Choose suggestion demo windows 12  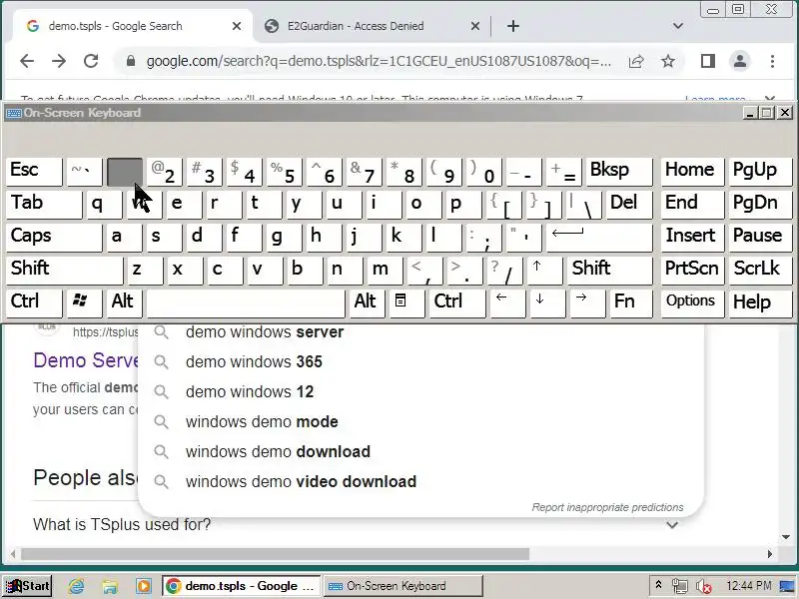point(420,392)
